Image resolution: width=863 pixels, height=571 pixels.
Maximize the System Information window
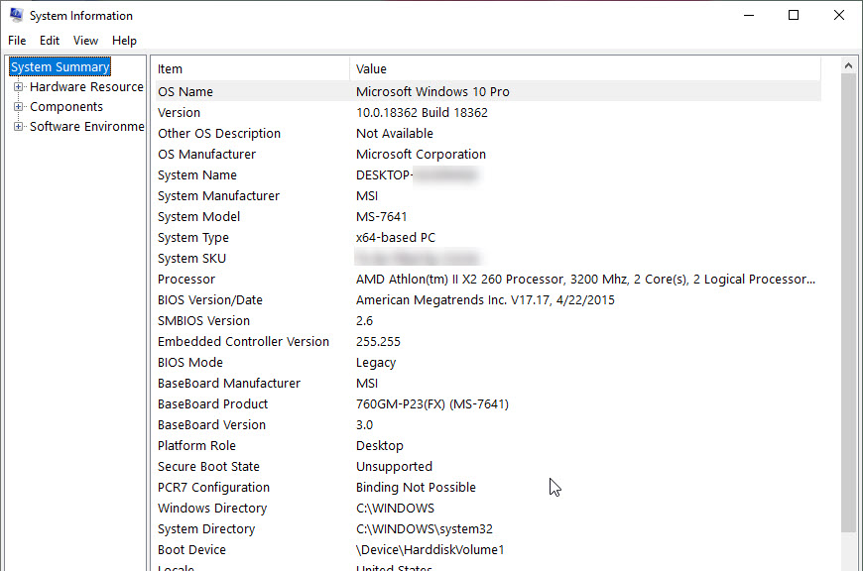(794, 16)
